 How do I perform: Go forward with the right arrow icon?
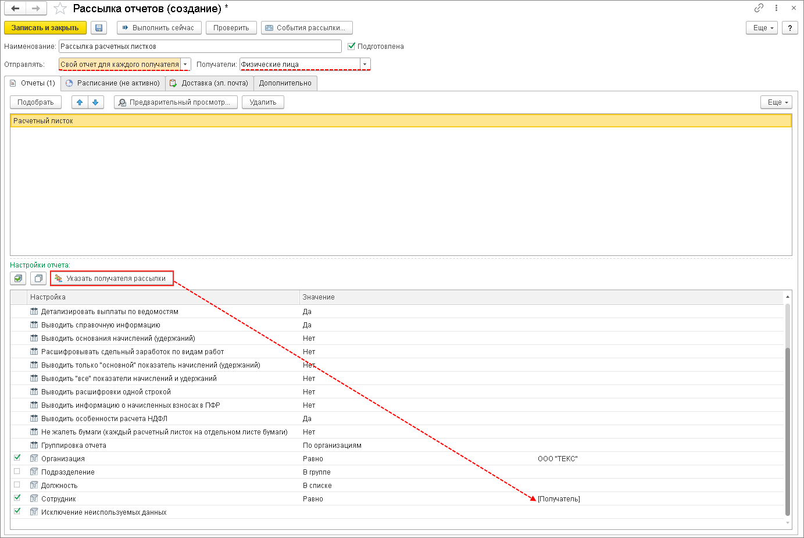coord(36,9)
